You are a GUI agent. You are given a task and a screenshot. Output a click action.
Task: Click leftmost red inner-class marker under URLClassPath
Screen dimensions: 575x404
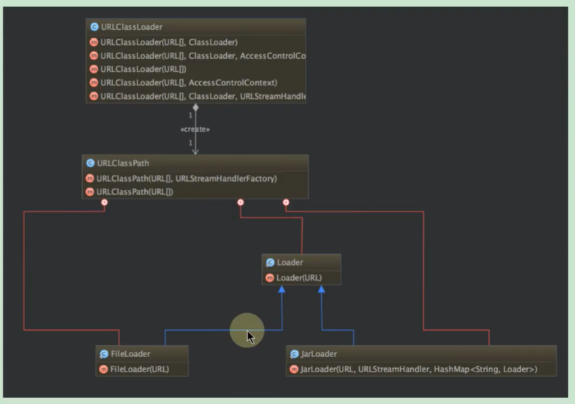(x=104, y=202)
